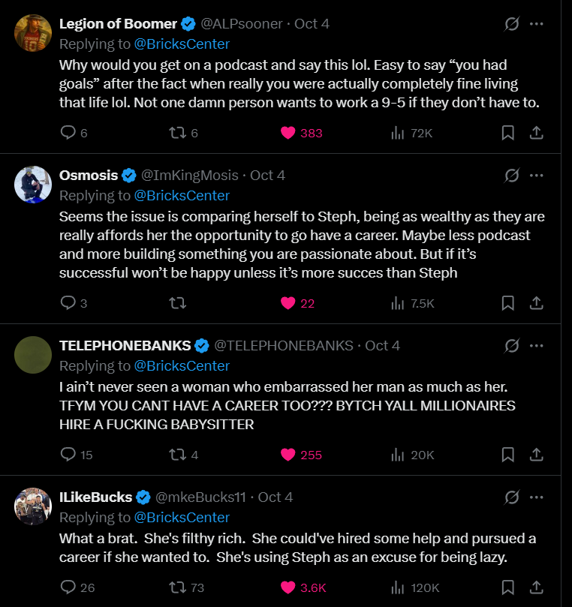Open the ILikeBucks profile name
Image resolution: width=572 pixels, height=607 pixels.
coord(95,497)
